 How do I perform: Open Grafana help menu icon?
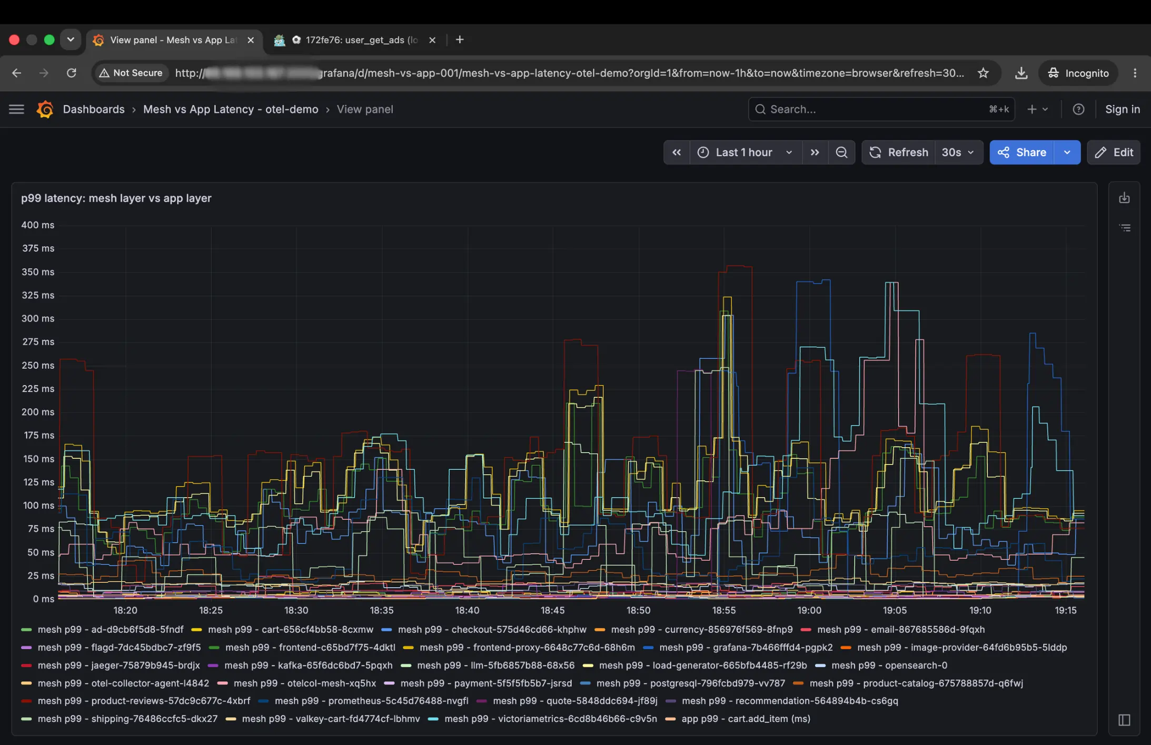pos(1078,109)
